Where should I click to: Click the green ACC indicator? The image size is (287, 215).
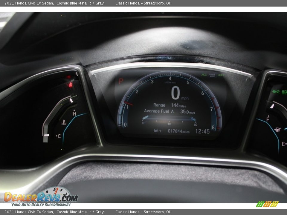coord(204,75)
